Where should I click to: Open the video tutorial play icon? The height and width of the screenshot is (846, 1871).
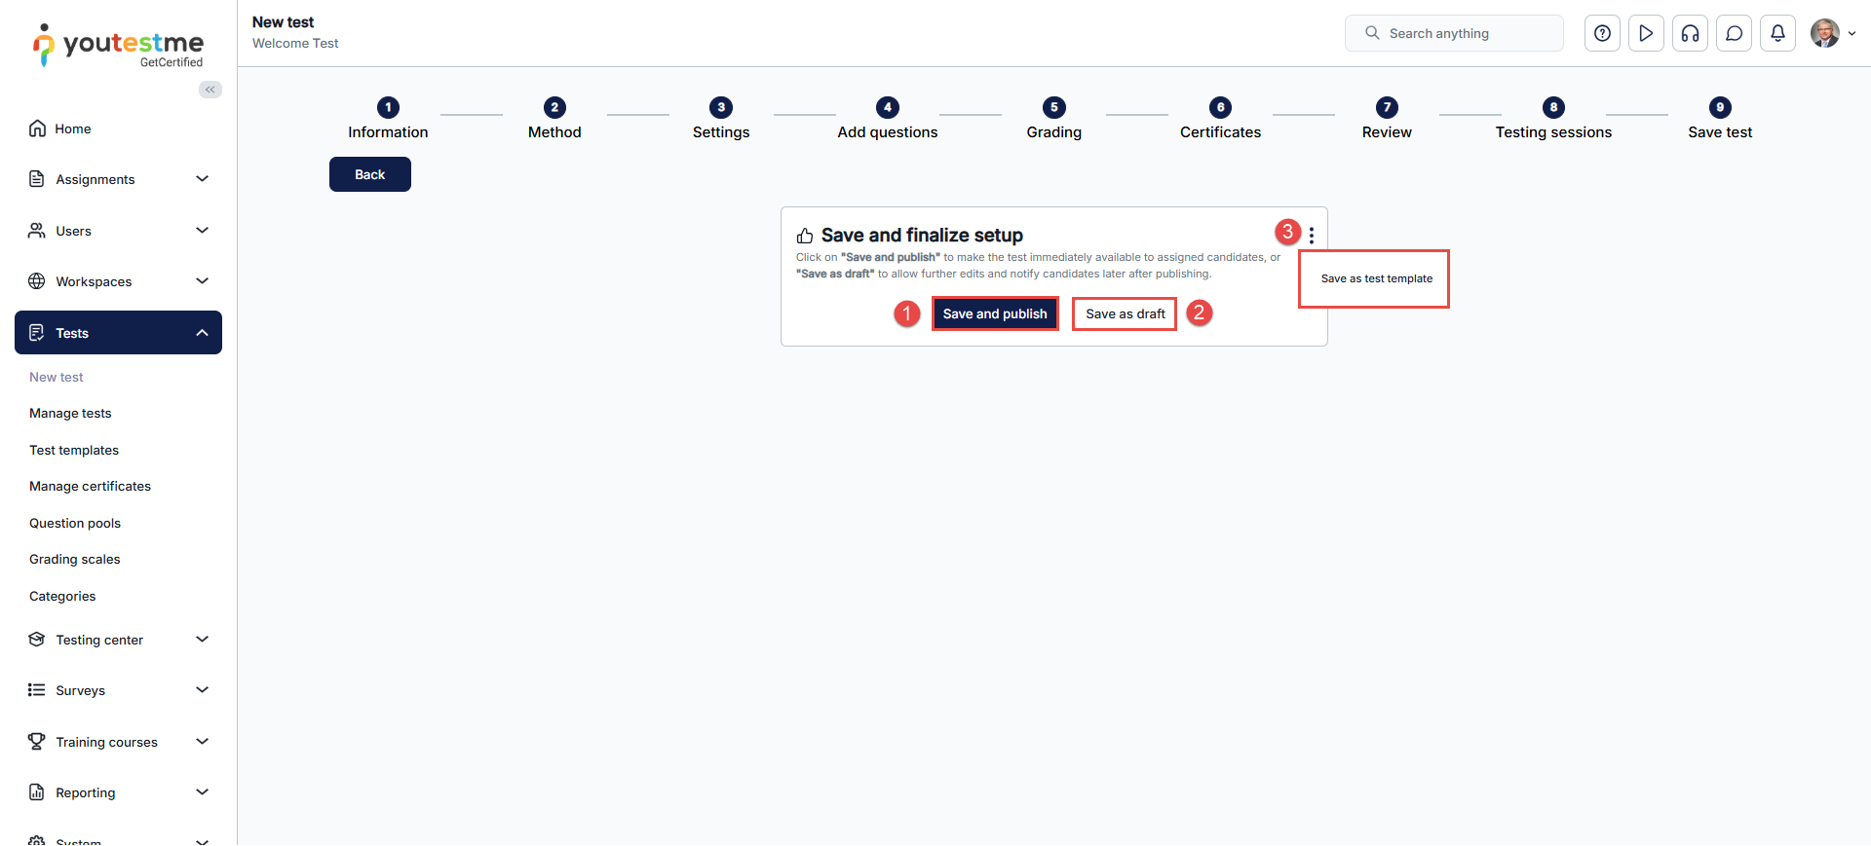(x=1646, y=33)
